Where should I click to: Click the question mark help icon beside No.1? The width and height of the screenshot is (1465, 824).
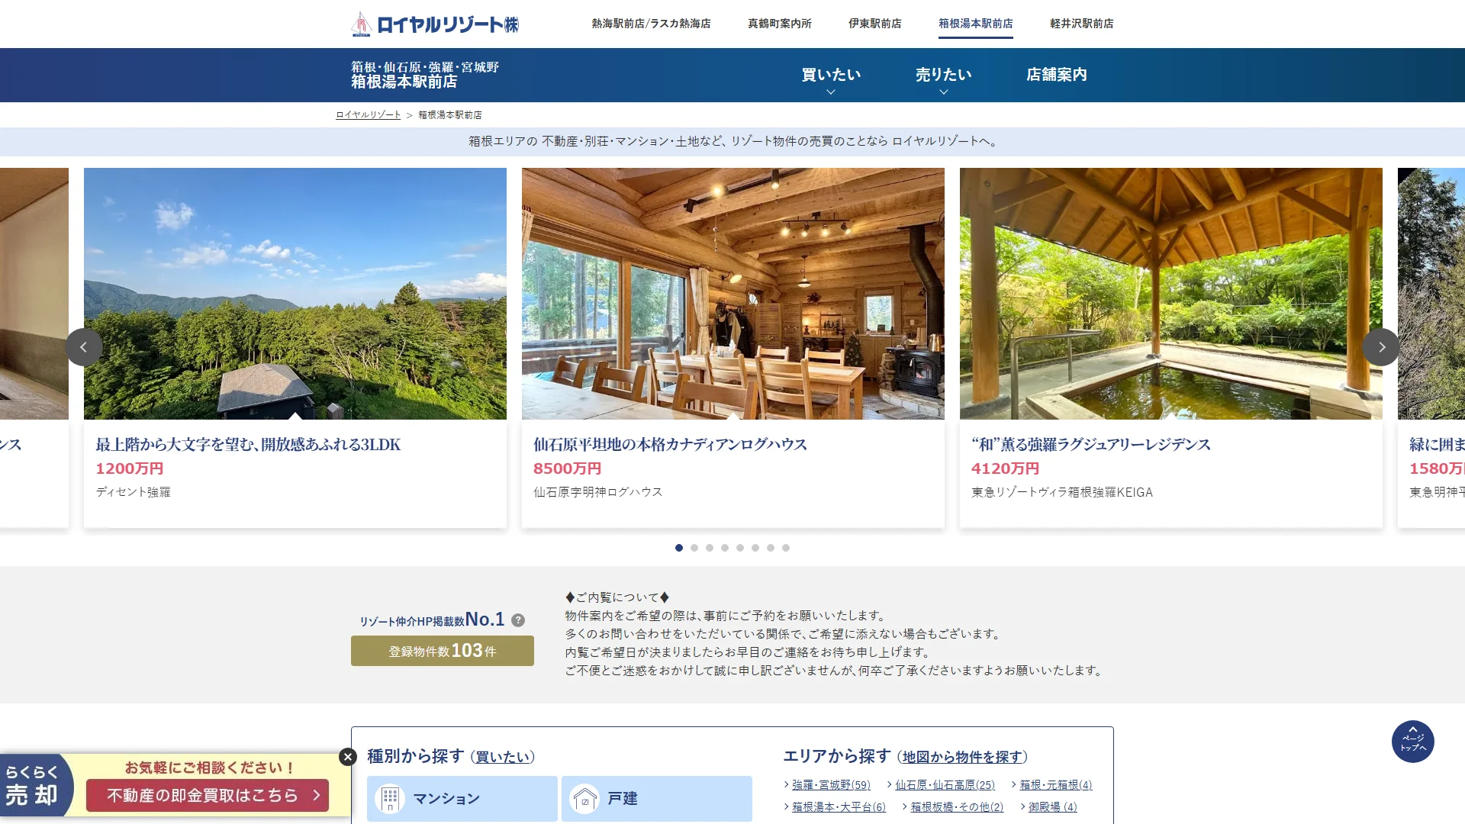pyautogui.click(x=518, y=620)
